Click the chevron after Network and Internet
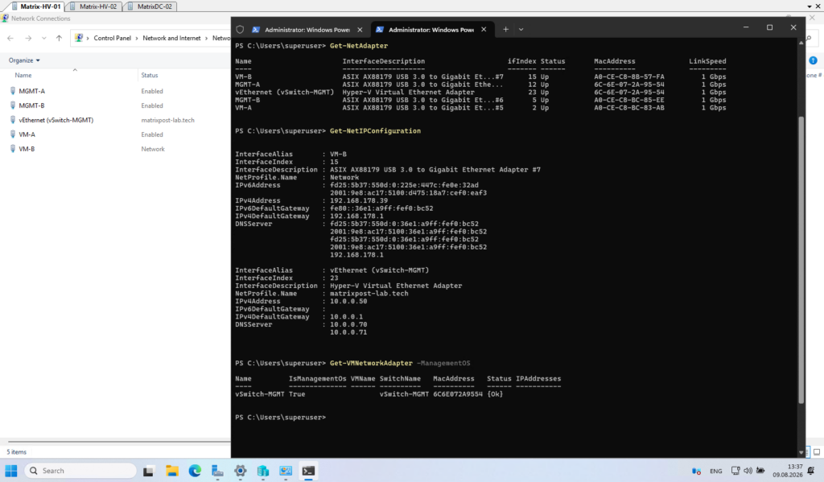The height and width of the screenshot is (482, 824). pos(207,38)
